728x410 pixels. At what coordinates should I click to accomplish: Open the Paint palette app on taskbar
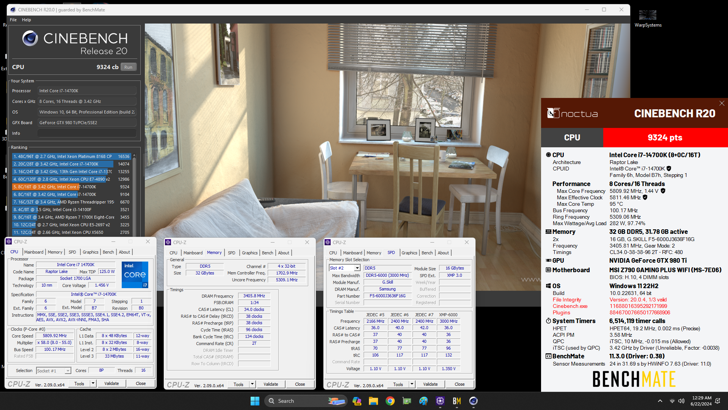pyautogui.click(x=424, y=401)
